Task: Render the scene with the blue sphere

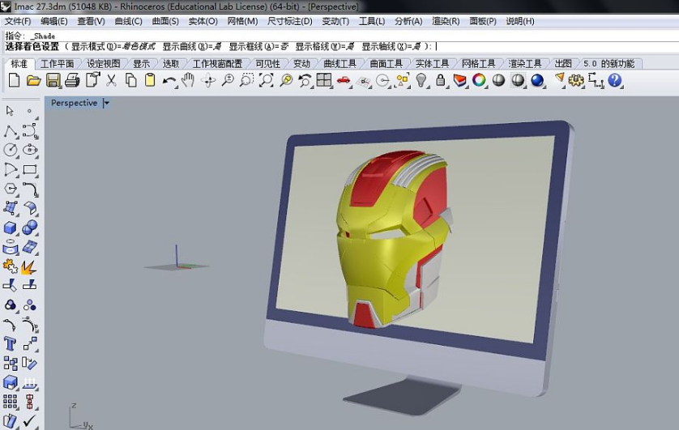Action: 537,80
